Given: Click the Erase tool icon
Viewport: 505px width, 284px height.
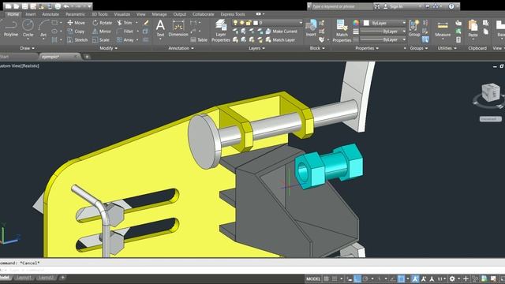Looking at the screenshot, I should click(146, 23).
